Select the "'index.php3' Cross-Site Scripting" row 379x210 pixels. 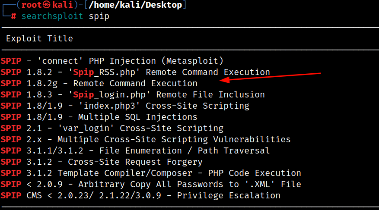[x=125, y=106]
